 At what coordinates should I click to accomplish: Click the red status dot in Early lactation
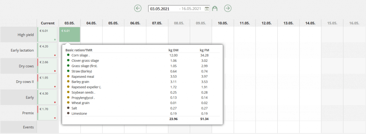pyautogui.click(x=55, y=55)
